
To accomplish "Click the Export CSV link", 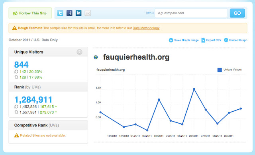I will click(214, 40).
